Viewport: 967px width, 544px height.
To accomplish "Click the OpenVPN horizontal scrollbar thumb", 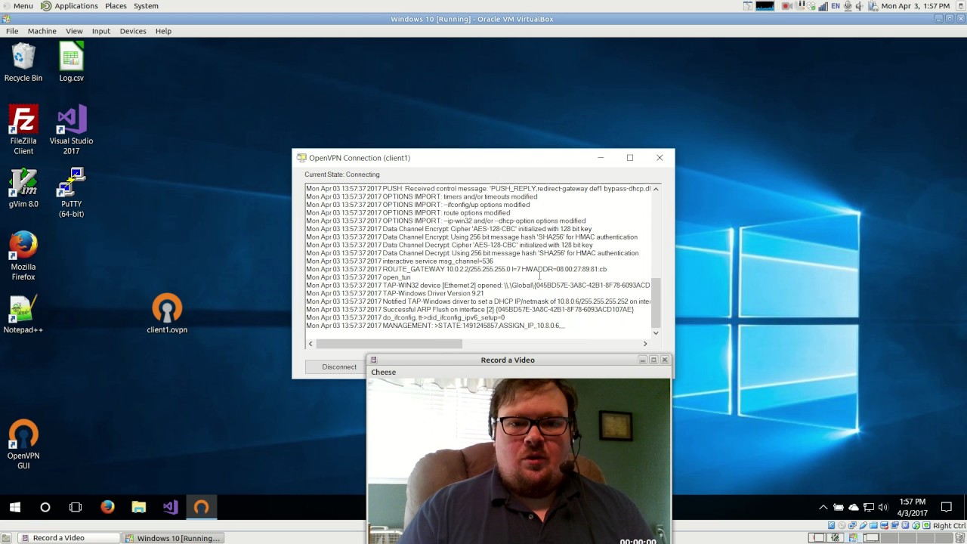I will (x=388, y=344).
